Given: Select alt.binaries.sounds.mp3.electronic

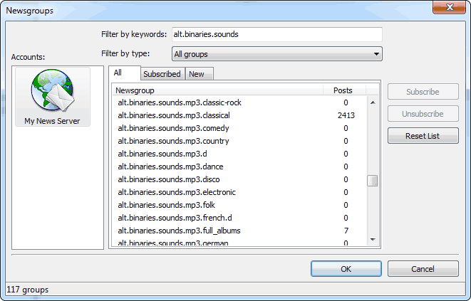Looking at the screenshot, I should [239, 192].
